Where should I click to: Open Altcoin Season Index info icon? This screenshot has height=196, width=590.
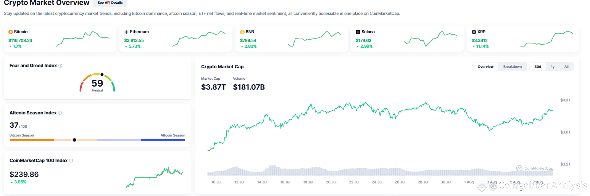(x=60, y=113)
